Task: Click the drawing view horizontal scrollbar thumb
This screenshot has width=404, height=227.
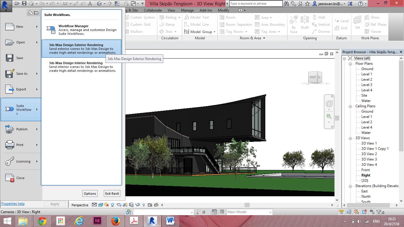Action: click(x=247, y=205)
